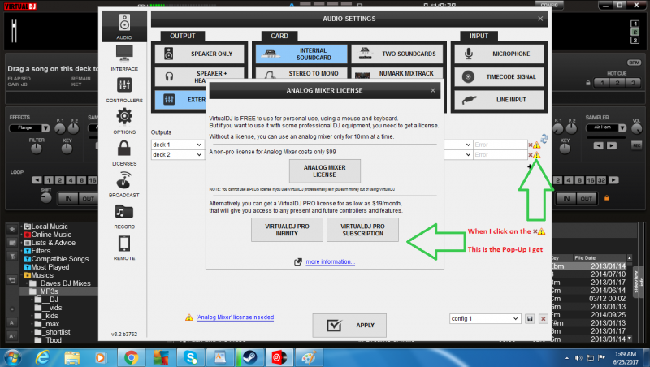Select hot cue 1 on right deck
Viewport: 650px width, 367px height.
pos(602,83)
